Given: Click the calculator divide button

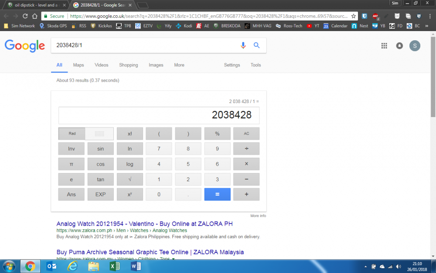Looking at the screenshot, I should point(246,149).
